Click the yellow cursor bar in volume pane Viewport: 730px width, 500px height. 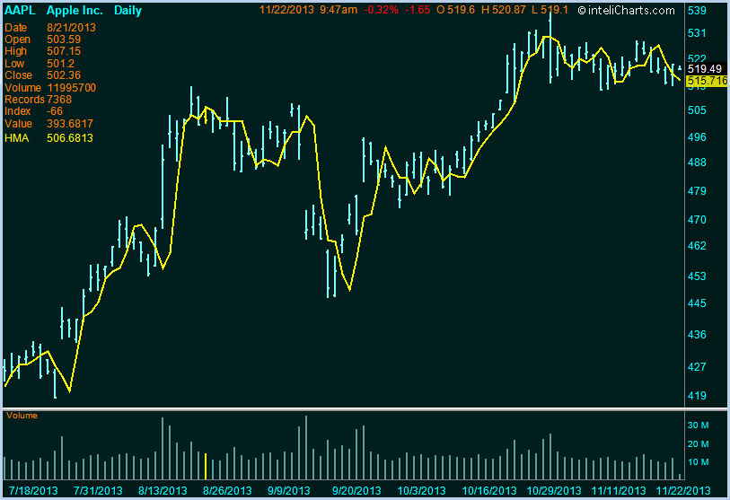(x=206, y=466)
